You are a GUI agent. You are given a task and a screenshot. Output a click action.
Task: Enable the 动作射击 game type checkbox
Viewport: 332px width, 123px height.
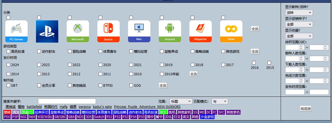coord(39,51)
